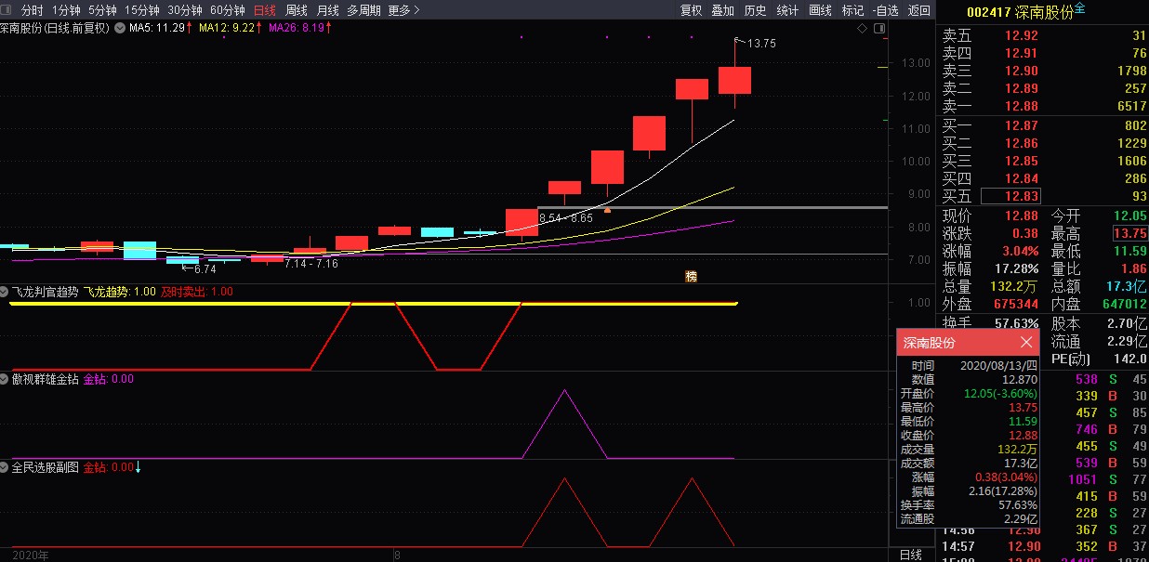The image size is (1149, 562).
Task: Click the 全 icon next to 深南股份
Action: pos(1079,9)
